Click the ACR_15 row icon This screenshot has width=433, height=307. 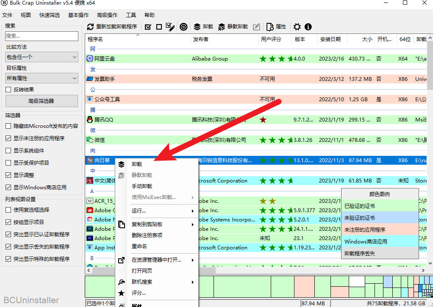tap(90, 201)
